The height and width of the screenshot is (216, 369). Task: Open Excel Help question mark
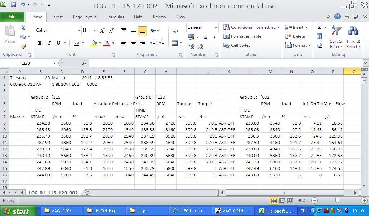tap(337, 17)
